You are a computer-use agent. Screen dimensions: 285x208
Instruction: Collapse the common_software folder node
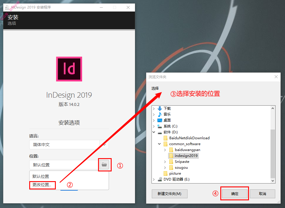(x=159, y=144)
